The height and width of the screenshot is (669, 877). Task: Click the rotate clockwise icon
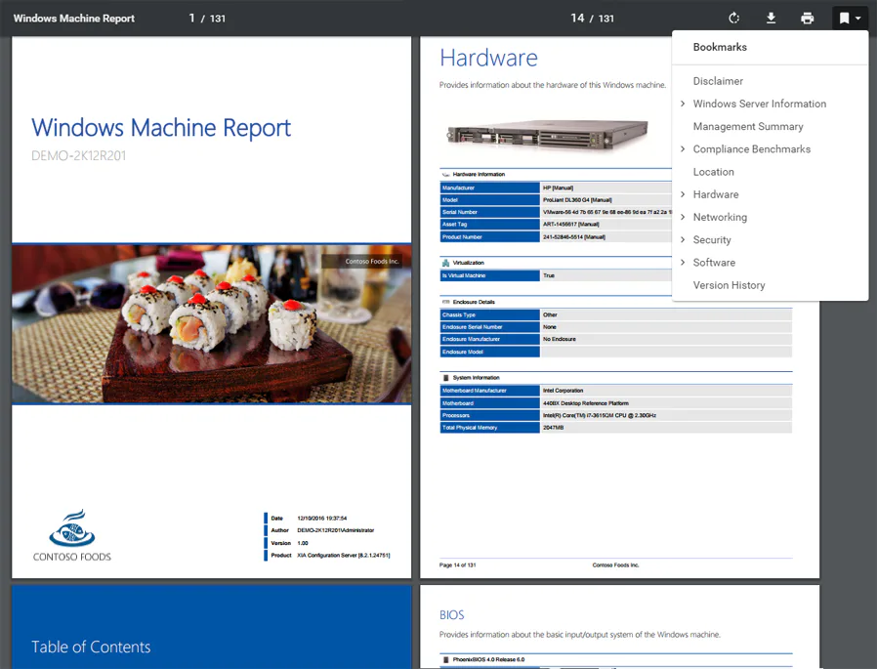[x=733, y=19]
